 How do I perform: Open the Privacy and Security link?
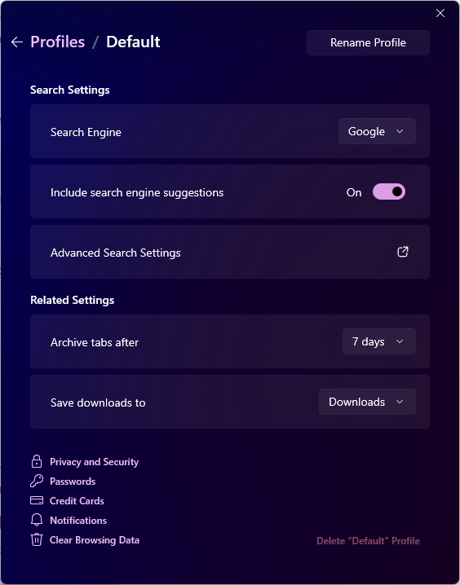click(x=94, y=462)
